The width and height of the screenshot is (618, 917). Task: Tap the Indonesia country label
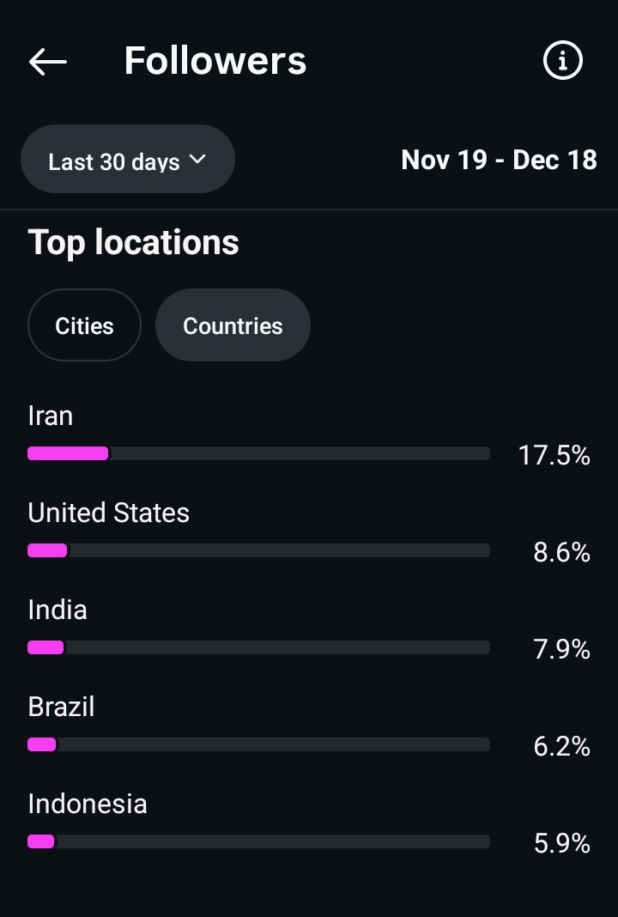(88, 805)
